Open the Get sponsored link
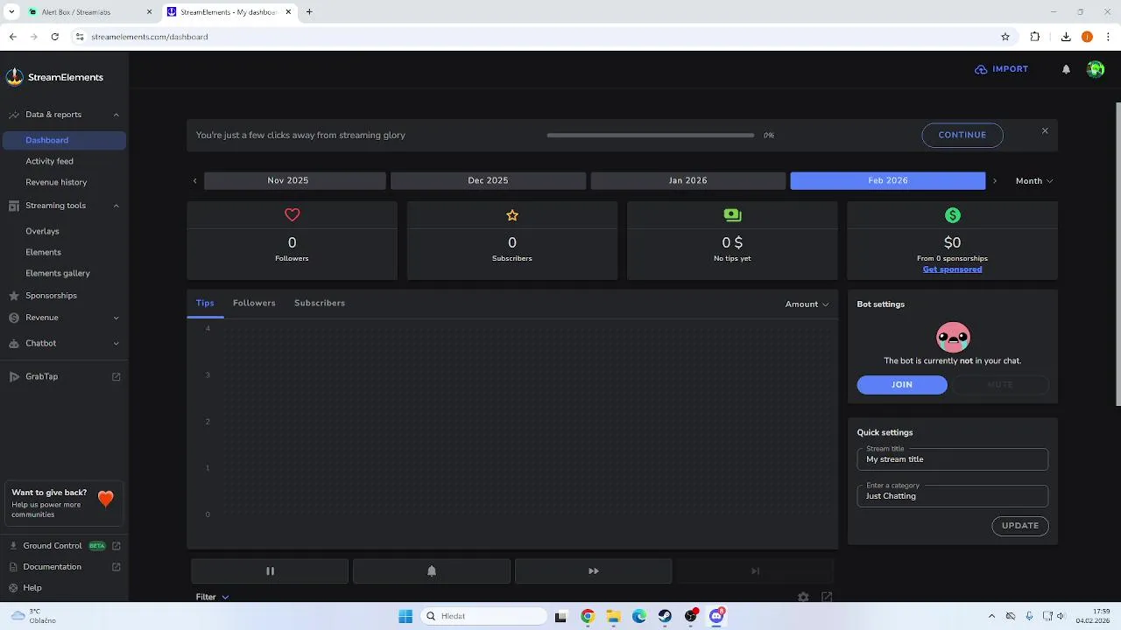The width and height of the screenshot is (1121, 630). pyautogui.click(x=952, y=269)
